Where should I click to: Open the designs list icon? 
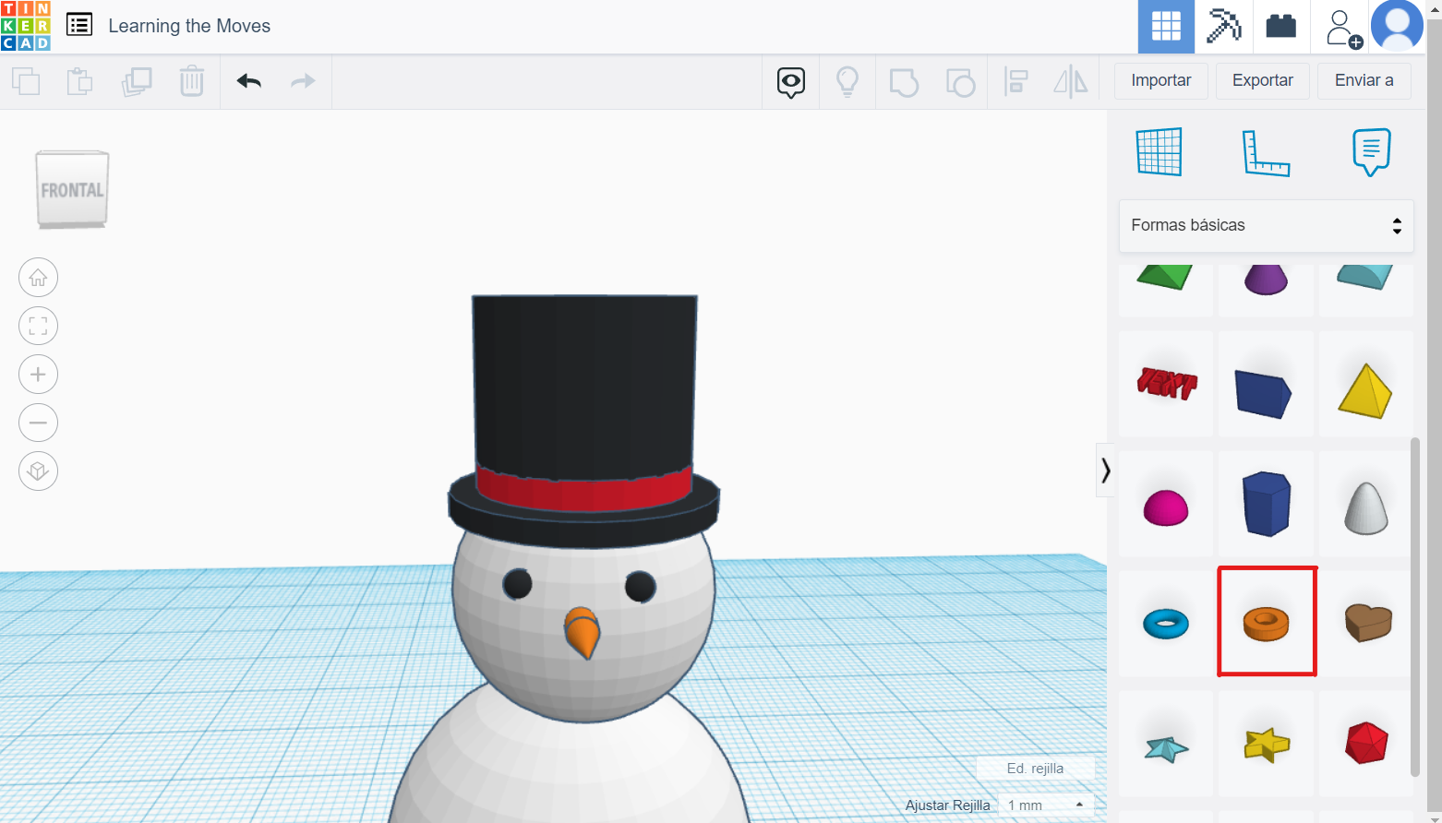(x=79, y=25)
